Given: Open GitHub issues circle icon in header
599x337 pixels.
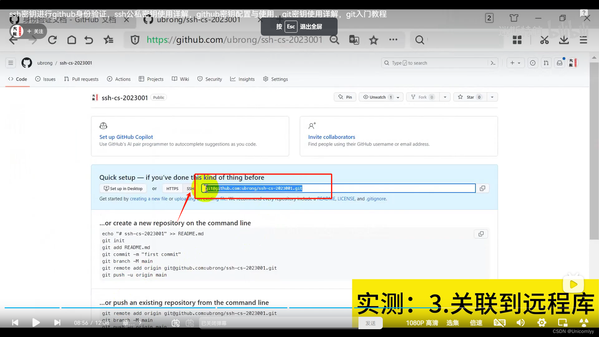Looking at the screenshot, I should pyautogui.click(x=533, y=63).
